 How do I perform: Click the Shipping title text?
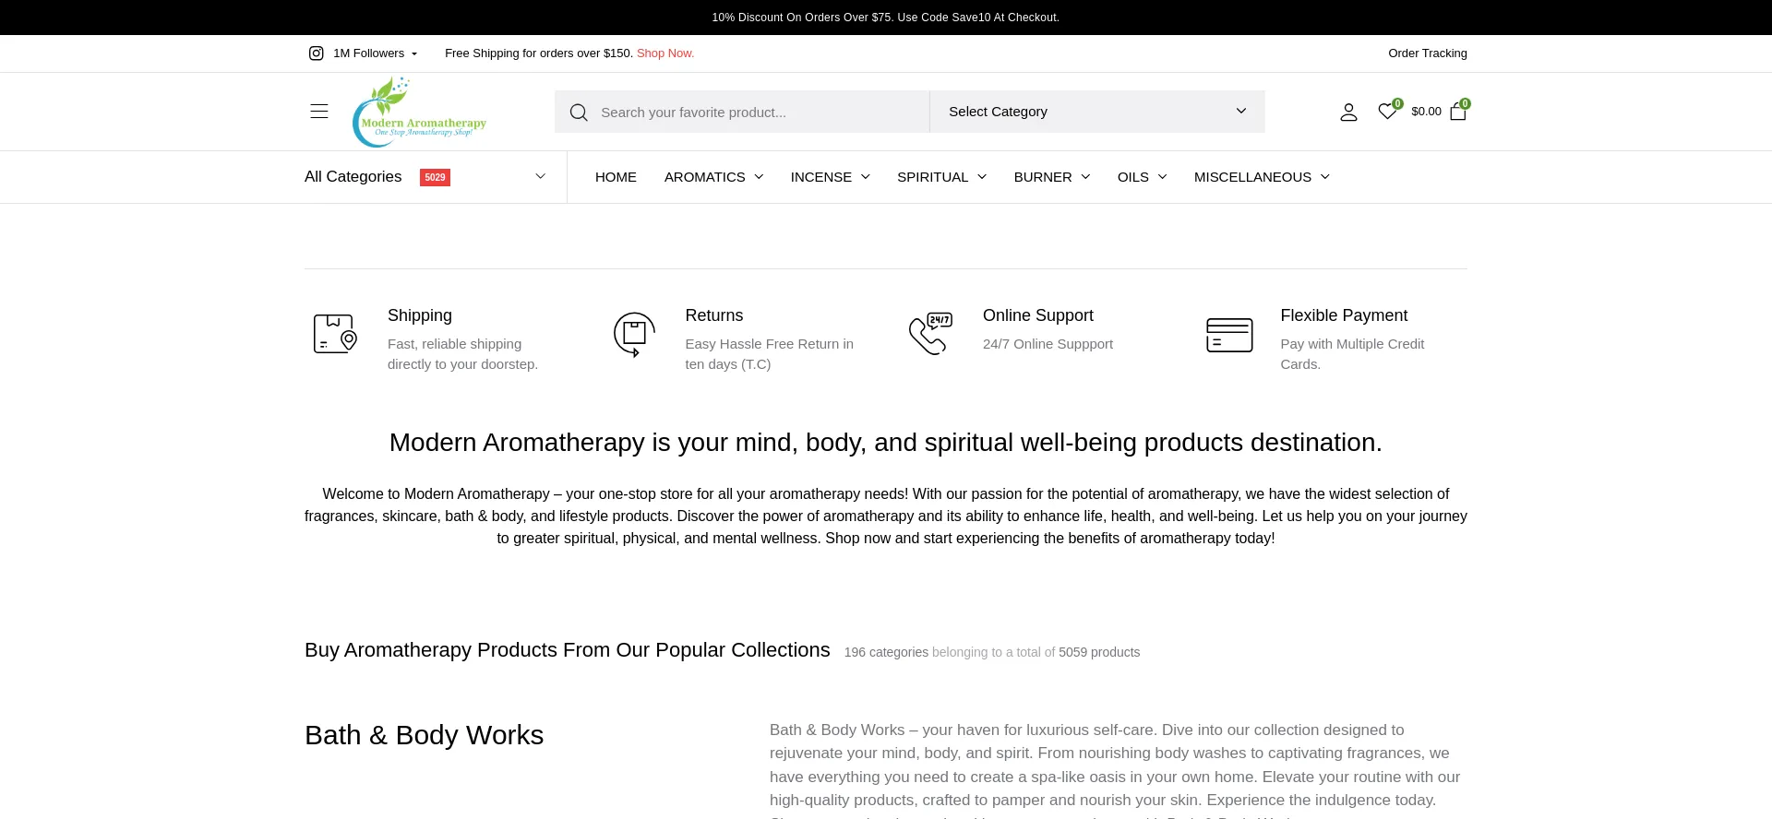(420, 315)
